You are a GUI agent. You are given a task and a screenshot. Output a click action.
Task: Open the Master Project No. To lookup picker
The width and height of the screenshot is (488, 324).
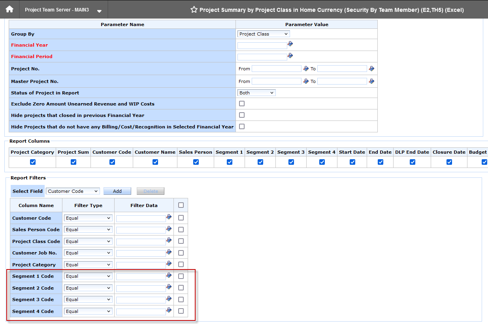371,81
